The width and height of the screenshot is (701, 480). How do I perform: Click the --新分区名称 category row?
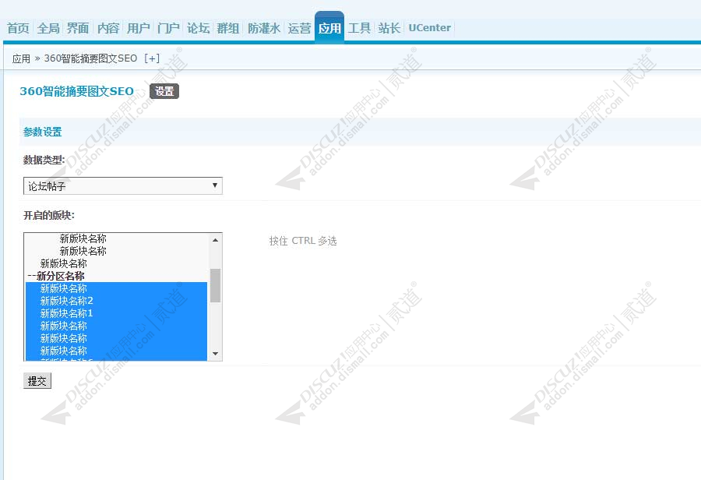pos(116,276)
